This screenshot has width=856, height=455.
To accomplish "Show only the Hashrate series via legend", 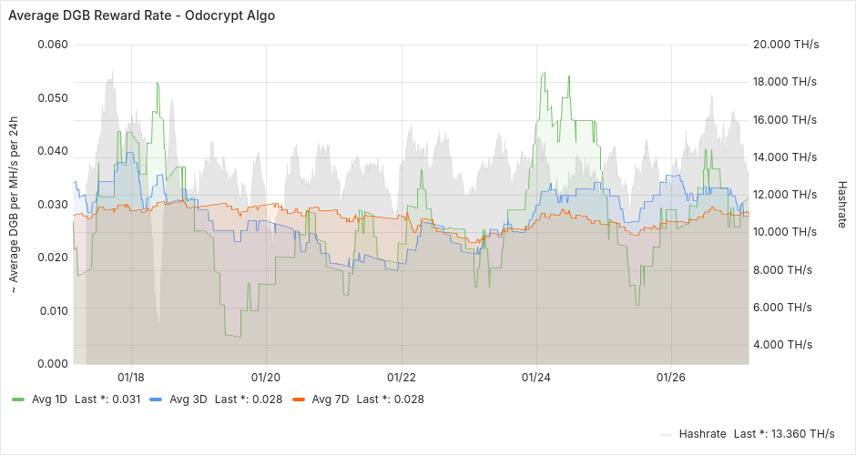I will click(x=703, y=433).
